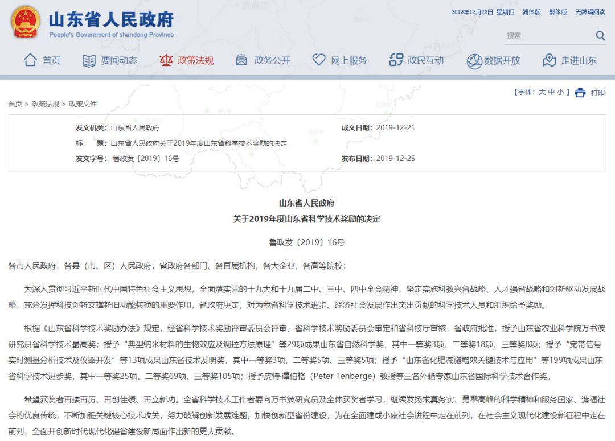Viewport: 615px width, 441px height.
Task: Click the centered 鲁政发〔2019〕16号 line
Action: [x=307, y=242]
